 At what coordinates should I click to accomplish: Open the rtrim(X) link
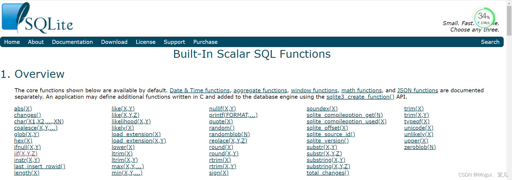[x=220, y=160]
